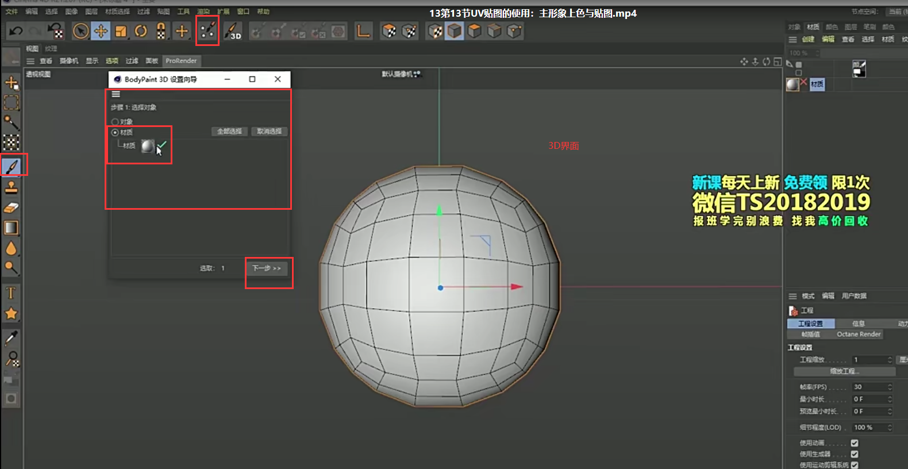Screen dimensions: 908x469
Task: Select the star shape tool in sidebar
Action: pyautogui.click(x=11, y=313)
